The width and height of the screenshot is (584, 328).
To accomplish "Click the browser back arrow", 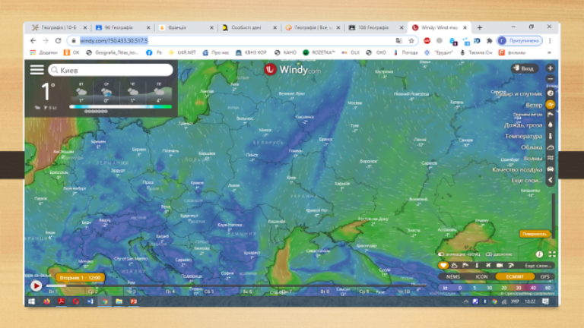I will (33, 40).
